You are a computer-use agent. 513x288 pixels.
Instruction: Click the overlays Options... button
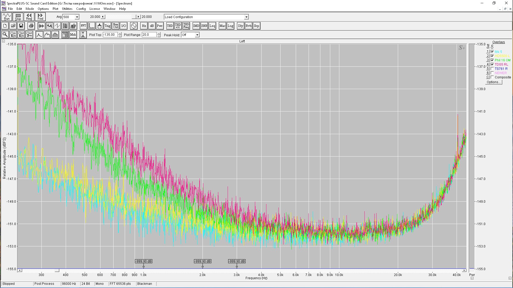click(493, 82)
